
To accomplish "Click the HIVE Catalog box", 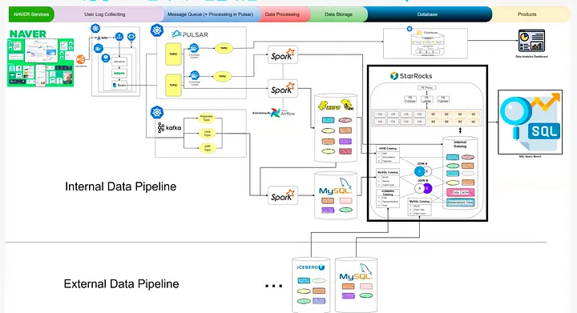I will tap(388, 154).
